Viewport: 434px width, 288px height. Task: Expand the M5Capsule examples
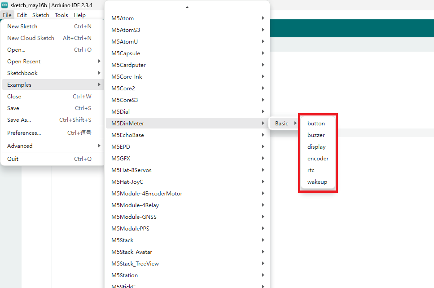pyautogui.click(x=187, y=53)
